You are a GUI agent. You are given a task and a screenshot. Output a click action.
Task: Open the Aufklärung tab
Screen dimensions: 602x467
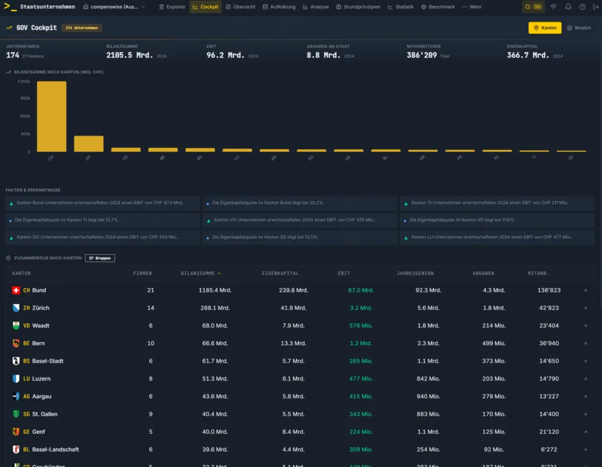click(279, 7)
